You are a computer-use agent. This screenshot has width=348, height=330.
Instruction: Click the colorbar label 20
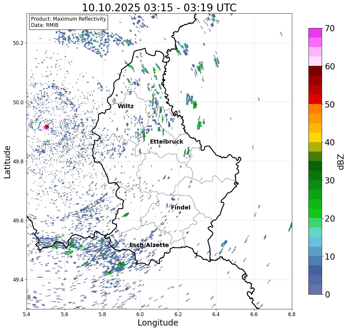point(330,219)
